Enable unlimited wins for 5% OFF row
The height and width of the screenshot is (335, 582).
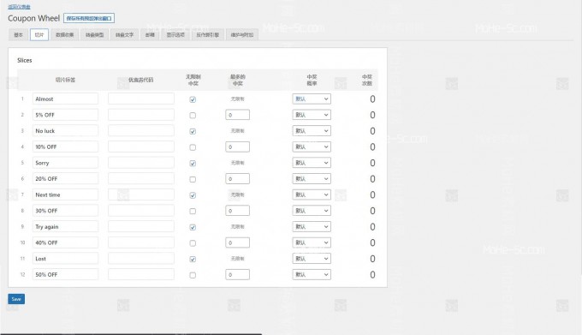point(193,116)
